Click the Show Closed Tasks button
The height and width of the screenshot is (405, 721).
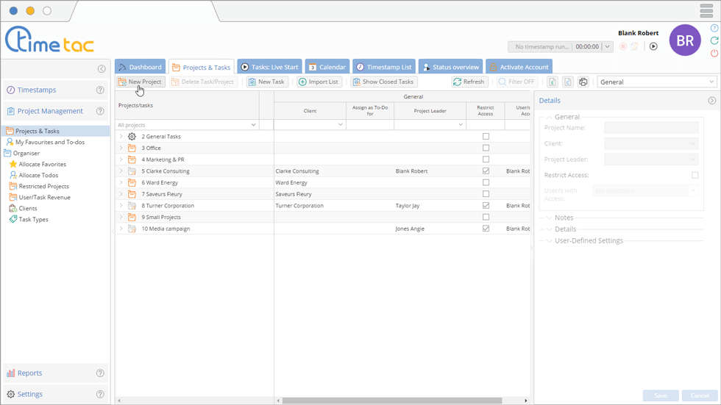click(x=383, y=82)
